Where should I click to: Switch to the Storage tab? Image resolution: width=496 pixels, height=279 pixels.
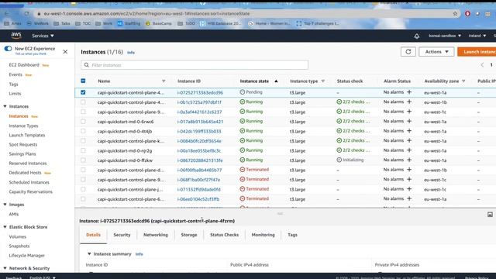click(189, 235)
